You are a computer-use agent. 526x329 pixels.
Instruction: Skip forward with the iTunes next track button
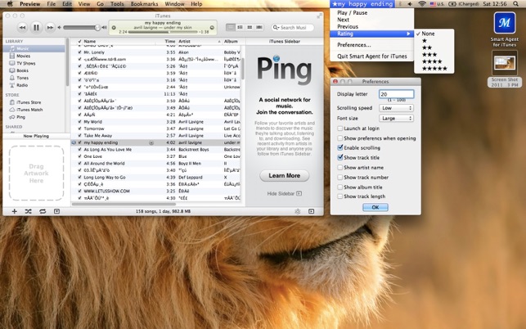point(50,28)
